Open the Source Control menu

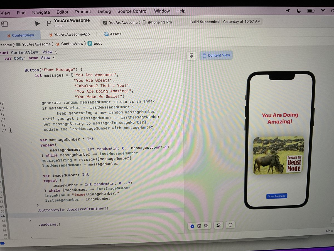132,11
